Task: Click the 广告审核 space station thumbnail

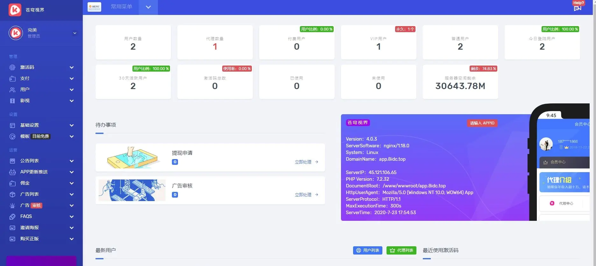Action: coord(132,190)
